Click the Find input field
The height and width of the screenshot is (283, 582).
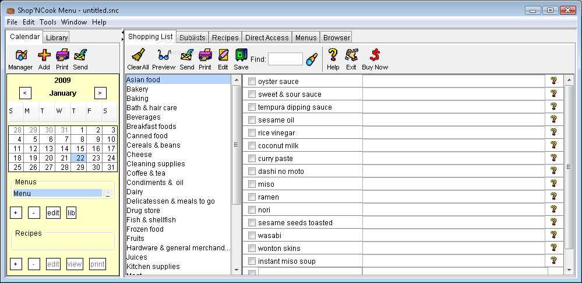point(285,59)
